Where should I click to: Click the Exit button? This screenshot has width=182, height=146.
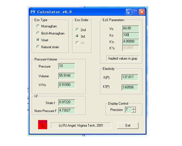point(128,125)
